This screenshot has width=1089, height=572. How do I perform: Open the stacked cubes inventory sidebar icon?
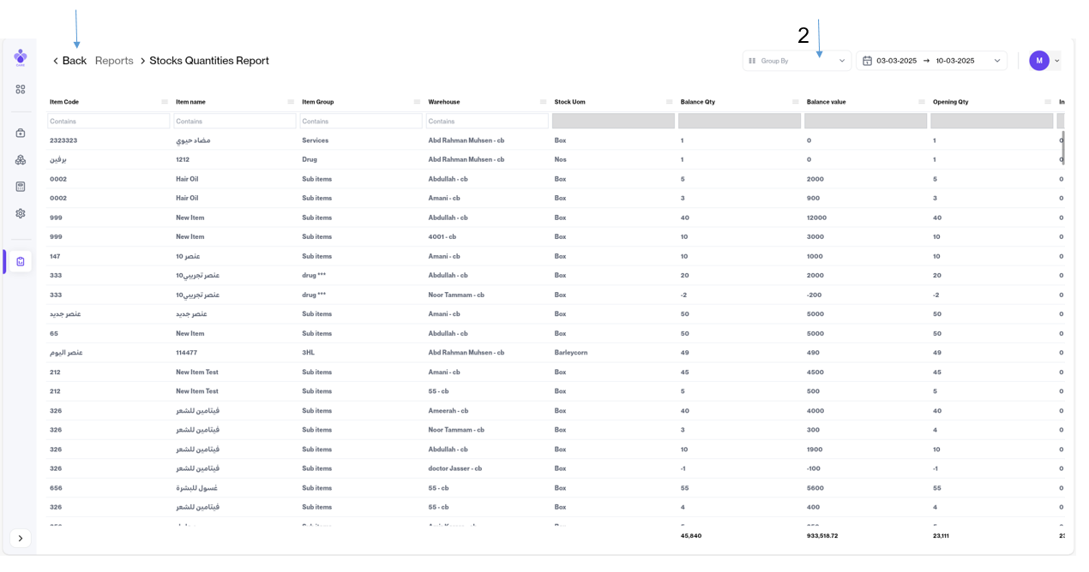coord(21,160)
